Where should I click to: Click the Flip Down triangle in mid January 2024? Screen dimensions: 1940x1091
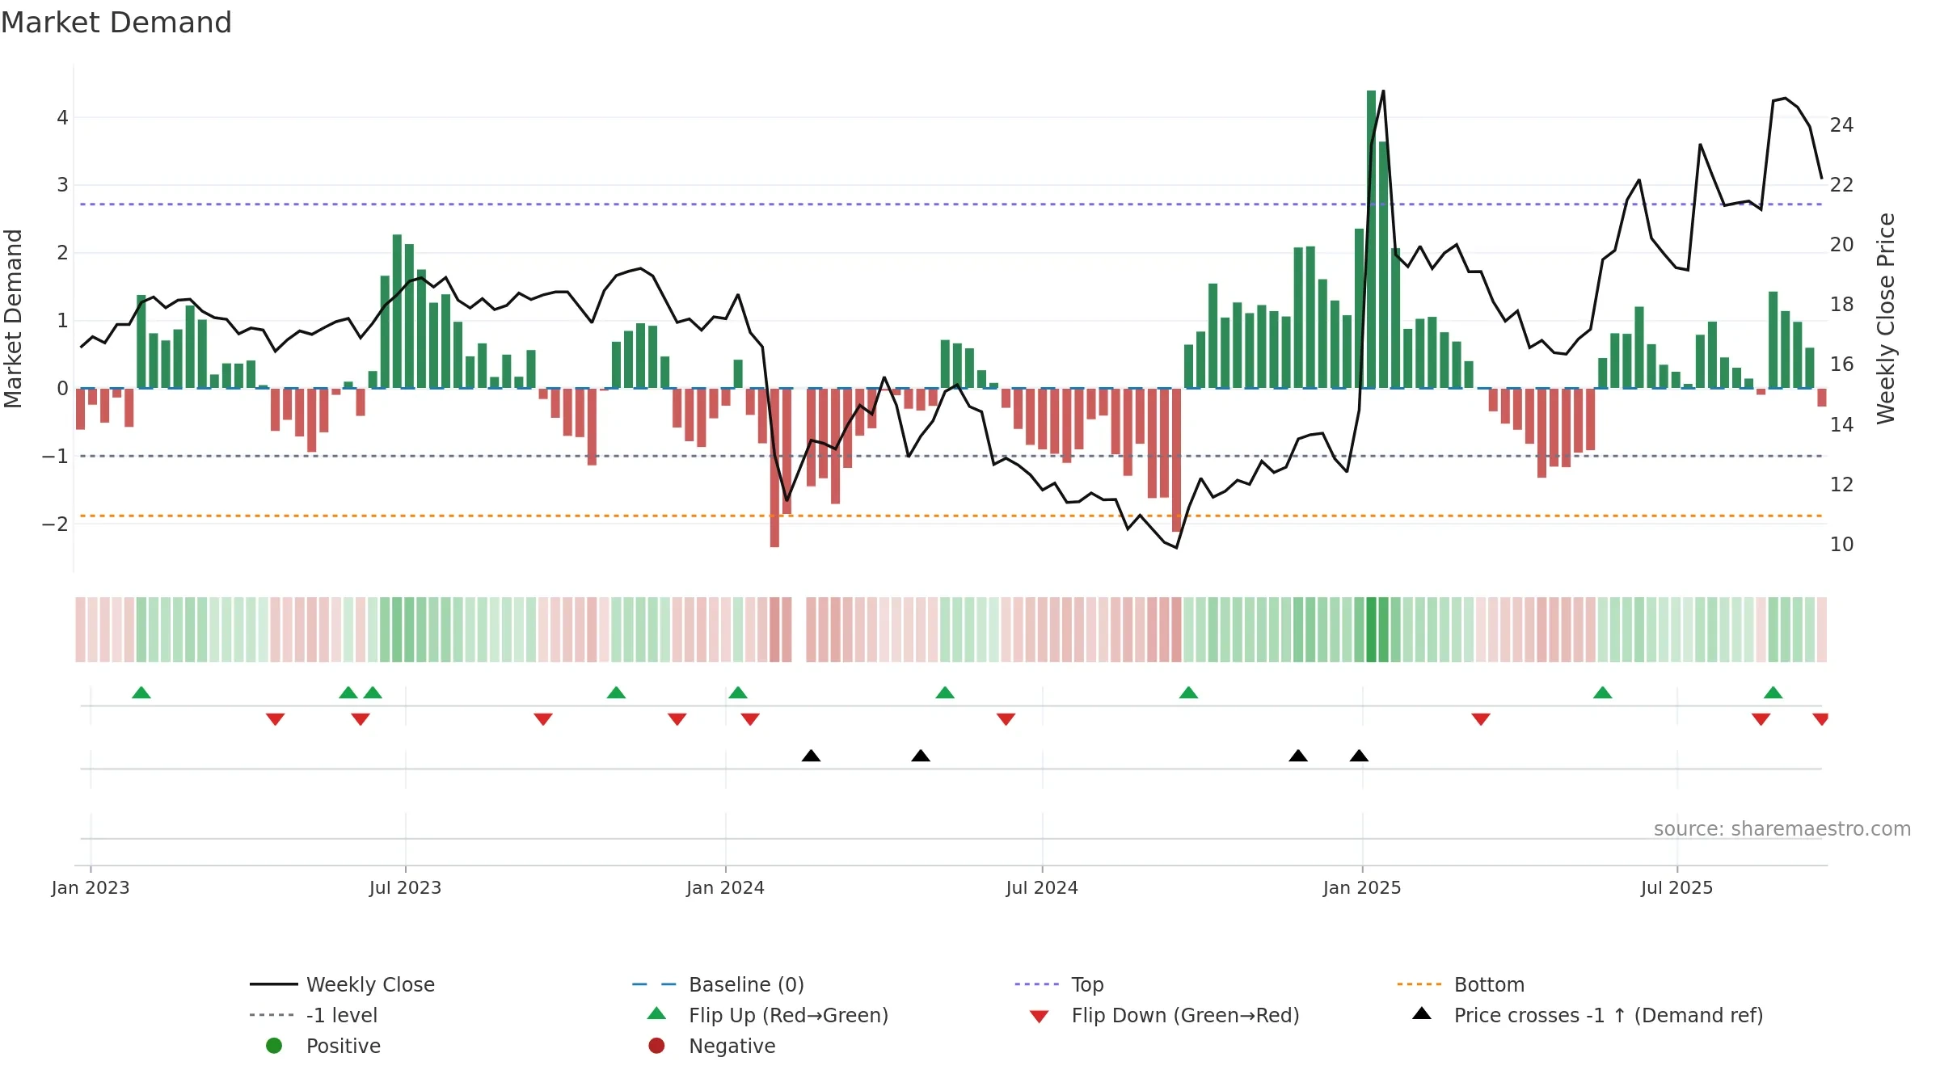[750, 719]
